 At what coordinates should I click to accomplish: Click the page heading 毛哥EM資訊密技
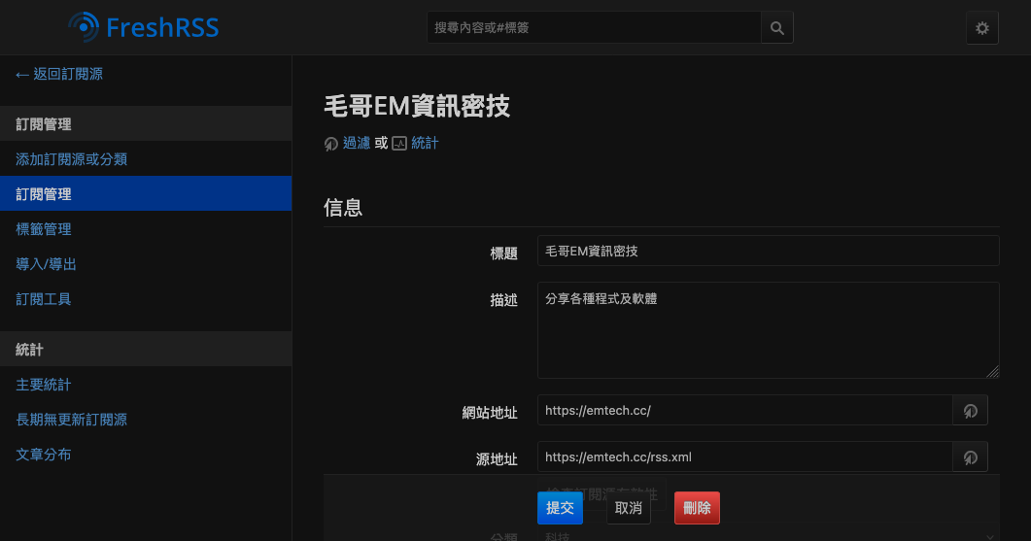(417, 106)
